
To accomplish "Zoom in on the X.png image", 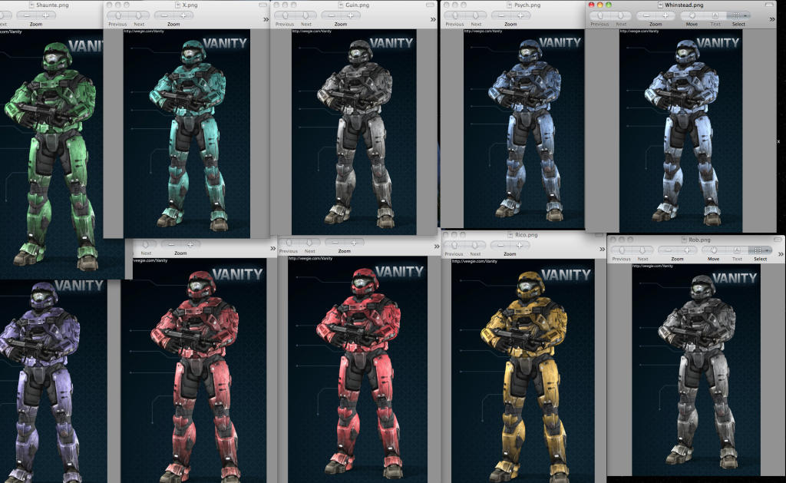I will pyautogui.click(x=183, y=15).
